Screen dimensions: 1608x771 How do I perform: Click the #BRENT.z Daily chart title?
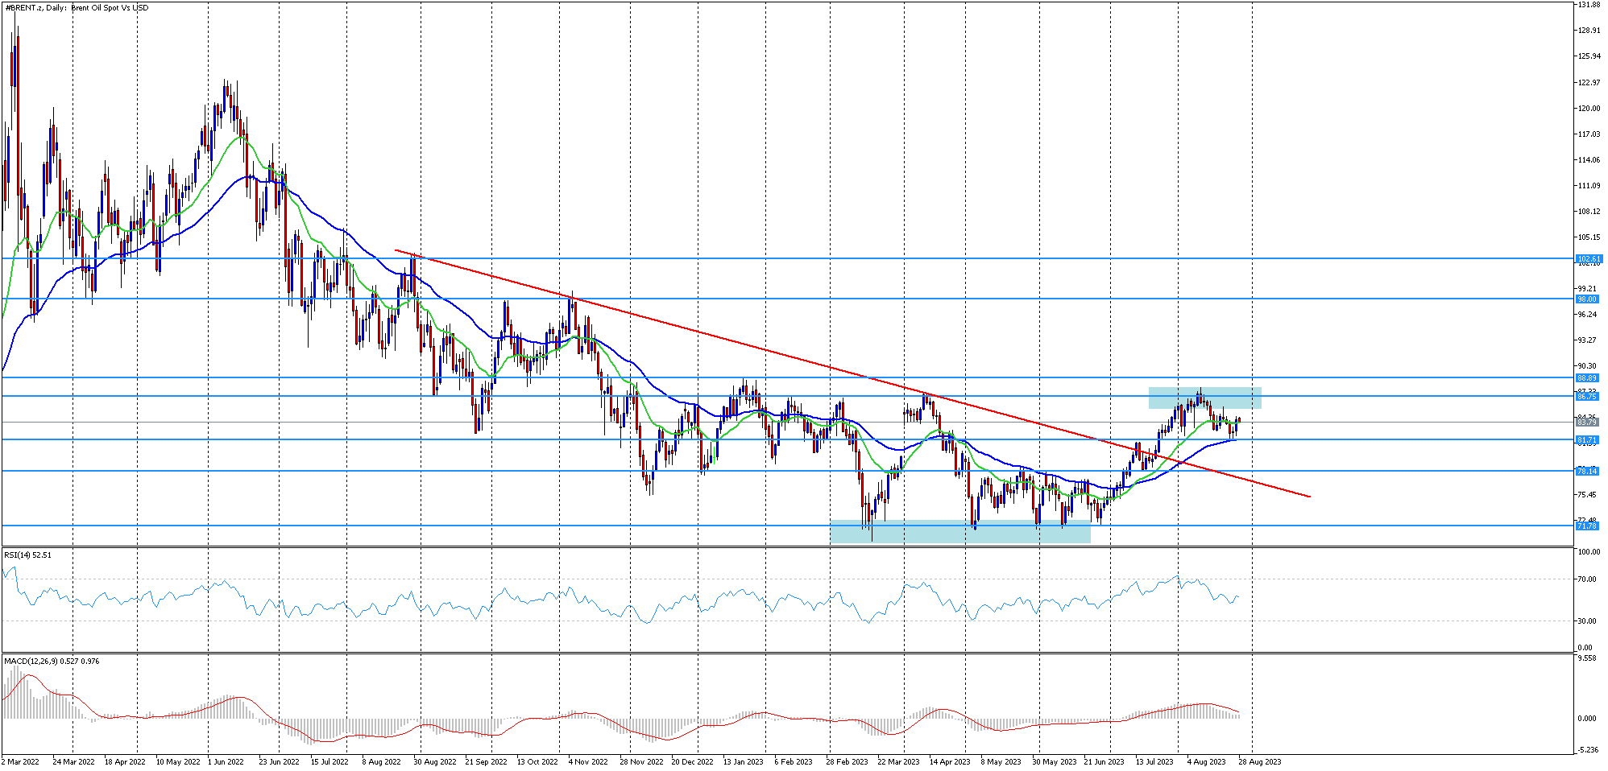[x=77, y=8]
